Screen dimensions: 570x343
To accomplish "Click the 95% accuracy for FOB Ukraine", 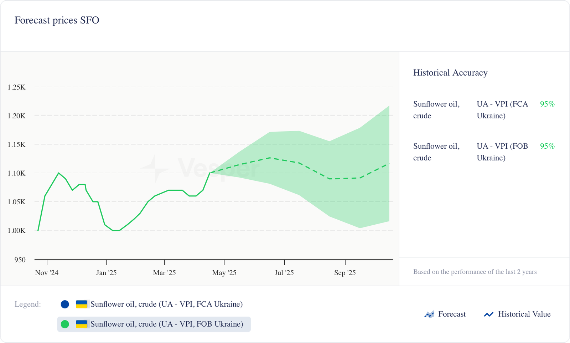I will click(547, 146).
